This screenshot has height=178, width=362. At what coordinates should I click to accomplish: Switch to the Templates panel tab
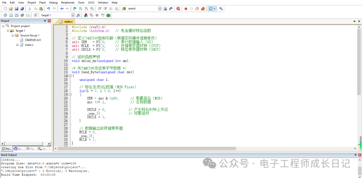[43, 149]
